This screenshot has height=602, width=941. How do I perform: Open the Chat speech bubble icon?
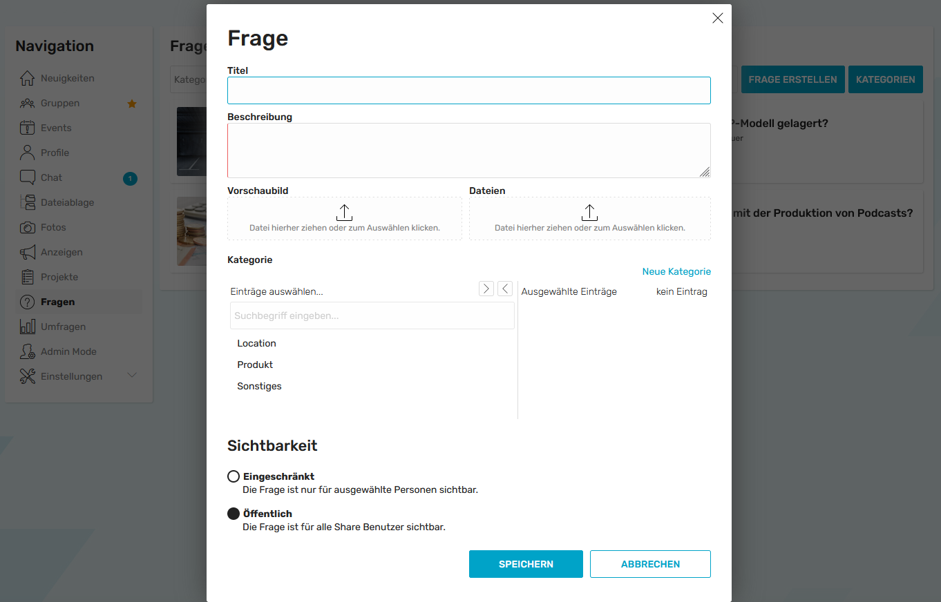(27, 177)
